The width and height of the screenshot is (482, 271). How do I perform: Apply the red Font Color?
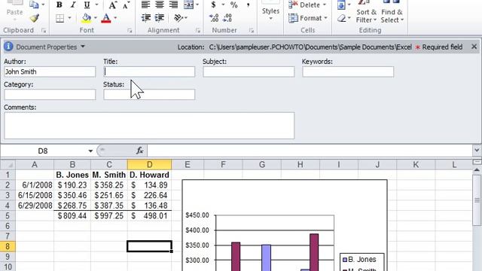[x=106, y=18]
